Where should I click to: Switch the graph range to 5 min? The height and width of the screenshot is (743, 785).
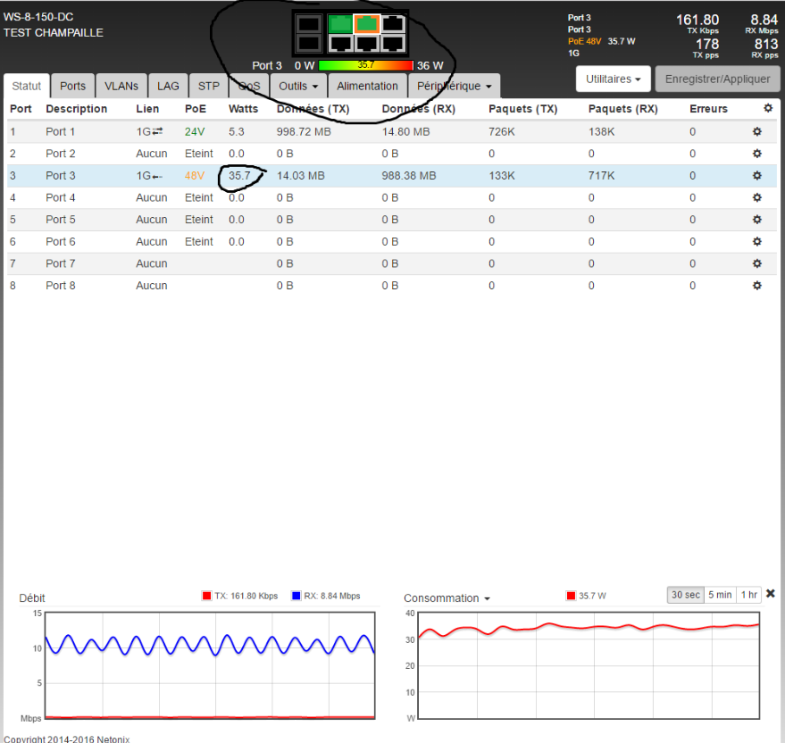coord(719,595)
